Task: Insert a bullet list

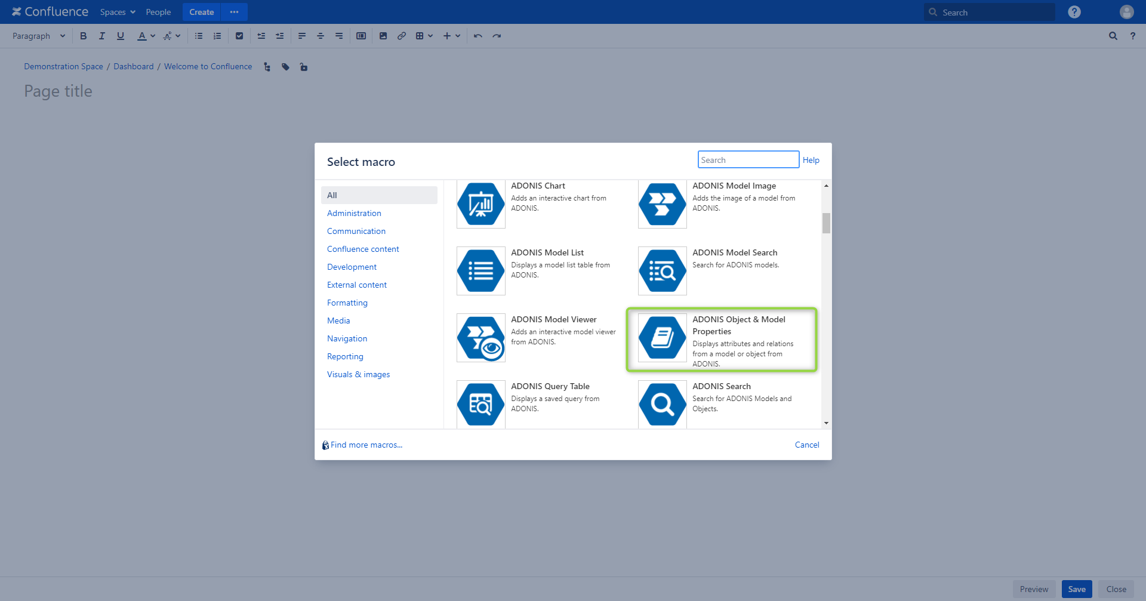Action: (x=199, y=36)
